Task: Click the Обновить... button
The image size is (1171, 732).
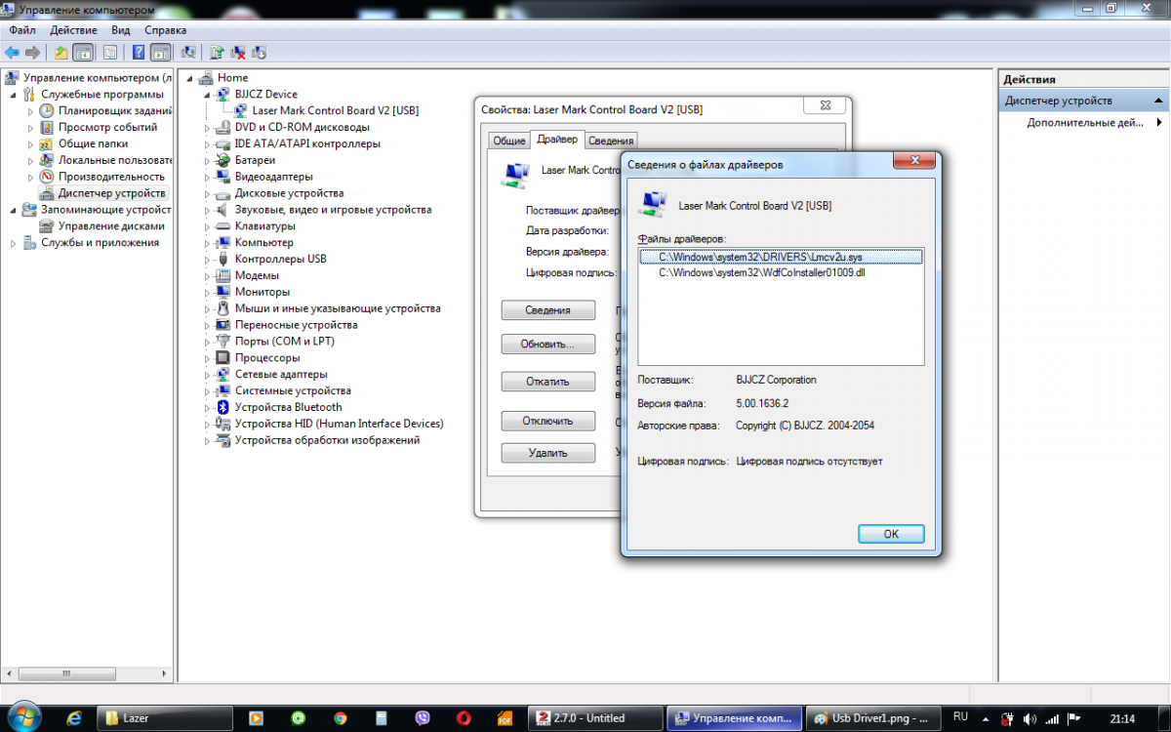Action: tap(548, 345)
